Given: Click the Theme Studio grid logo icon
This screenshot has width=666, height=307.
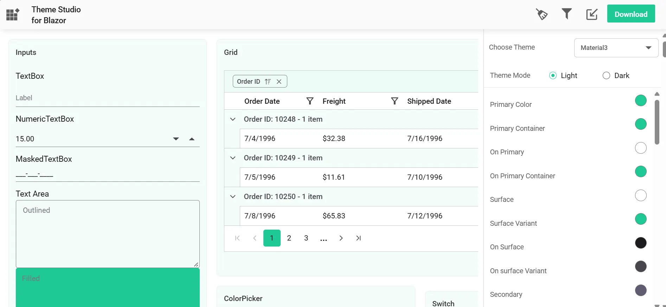Looking at the screenshot, I should click(13, 15).
